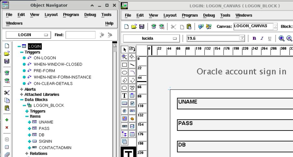The height and width of the screenshot is (157, 293).
Task: Choose the Ellipse drawing tool
Action: 125,73
